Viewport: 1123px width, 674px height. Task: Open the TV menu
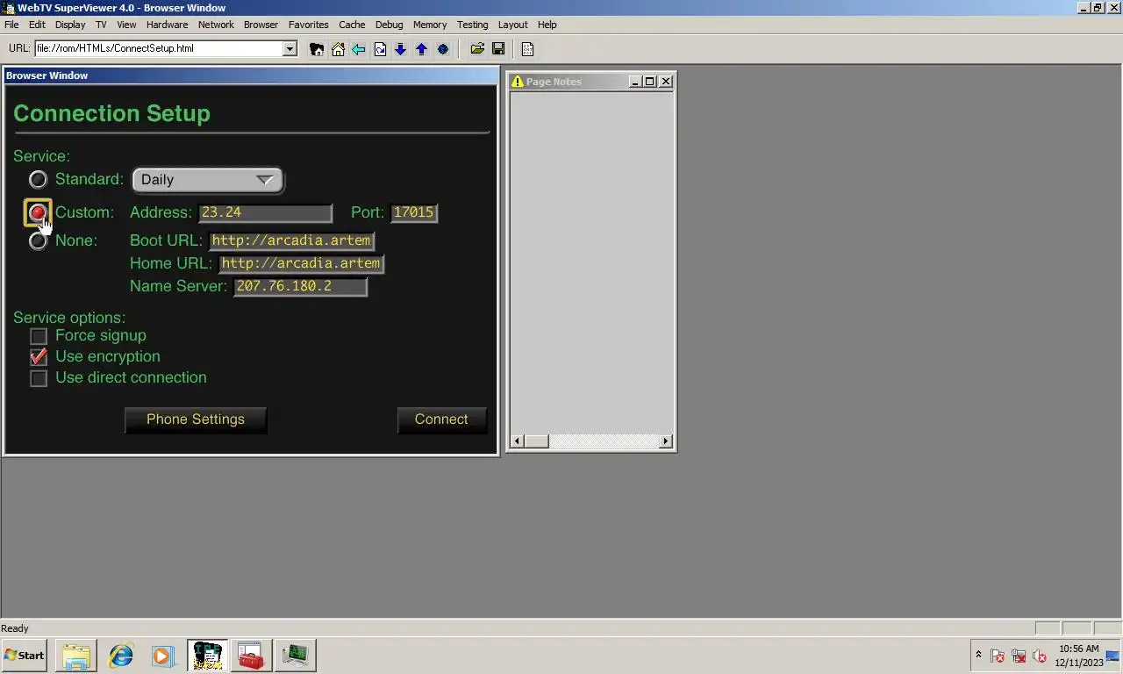point(101,25)
